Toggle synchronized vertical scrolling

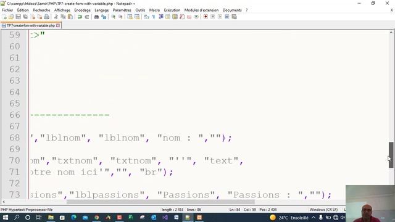click(x=130, y=17)
